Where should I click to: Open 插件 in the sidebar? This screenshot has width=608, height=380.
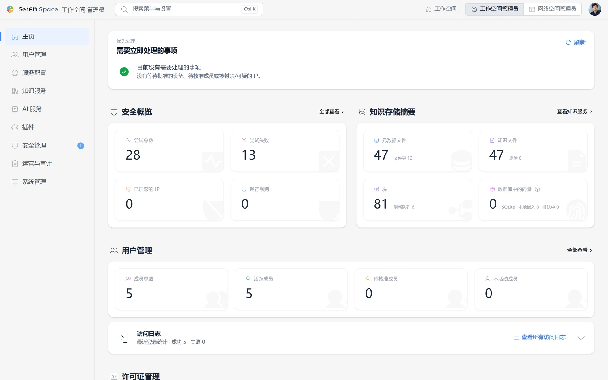point(47,127)
